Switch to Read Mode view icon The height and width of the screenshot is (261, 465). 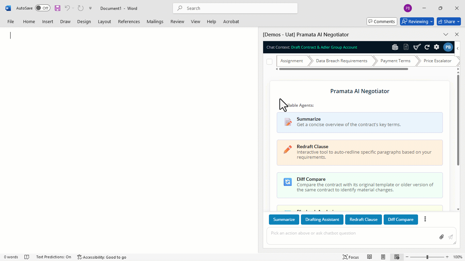[369, 257]
